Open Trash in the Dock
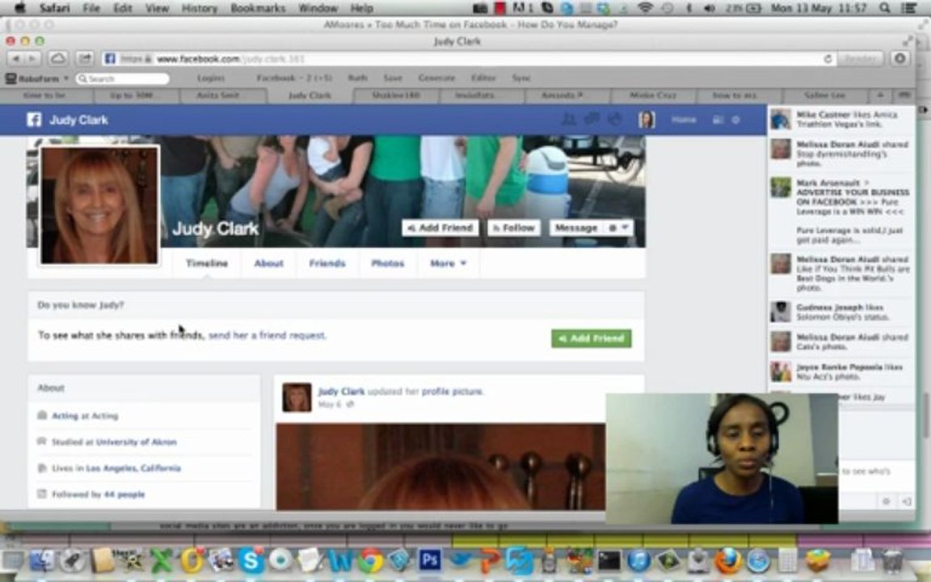This screenshot has height=582, width=931. pyautogui.click(x=892, y=560)
